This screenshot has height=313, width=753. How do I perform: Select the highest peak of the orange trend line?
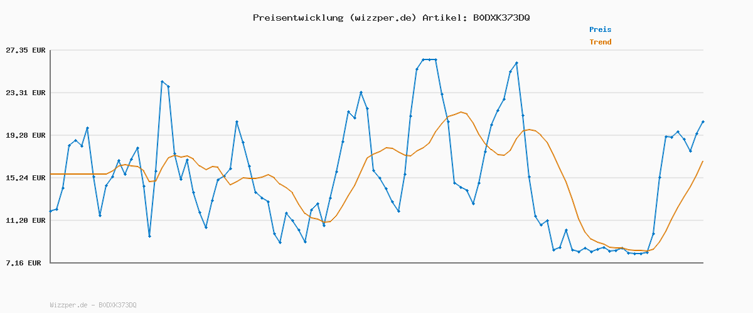point(461,112)
